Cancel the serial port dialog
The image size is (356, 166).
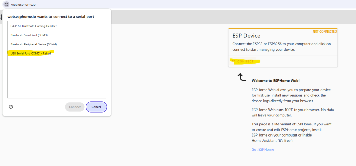tap(96, 107)
